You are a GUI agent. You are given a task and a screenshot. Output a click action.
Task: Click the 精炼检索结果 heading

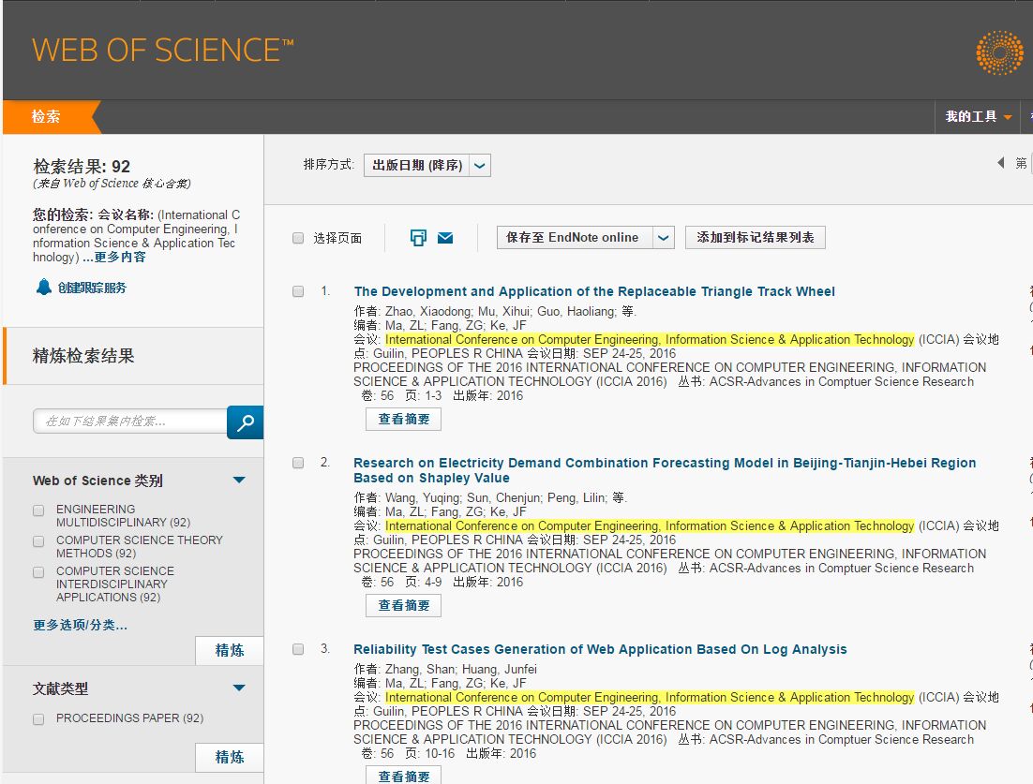click(x=83, y=356)
